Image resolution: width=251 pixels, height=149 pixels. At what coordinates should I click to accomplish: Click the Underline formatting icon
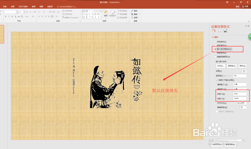click(x=12, y=17)
